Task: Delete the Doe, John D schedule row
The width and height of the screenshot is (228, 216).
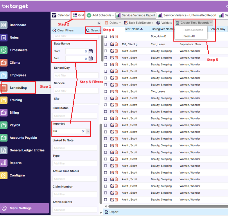Action: pyautogui.click(x=116, y=37)
